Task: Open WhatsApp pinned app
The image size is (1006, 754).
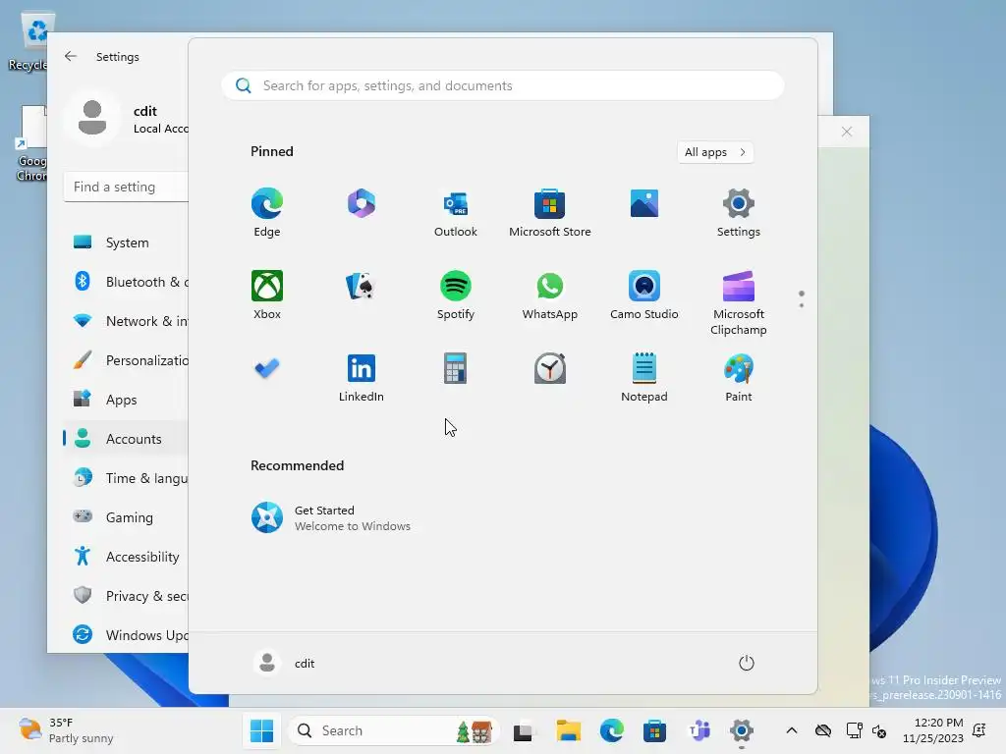Action: click(x=550, y=295)
